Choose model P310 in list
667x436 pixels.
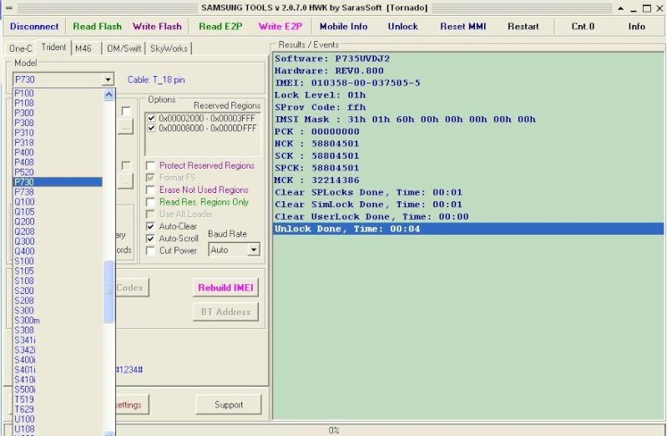click(x=58, y=133)
